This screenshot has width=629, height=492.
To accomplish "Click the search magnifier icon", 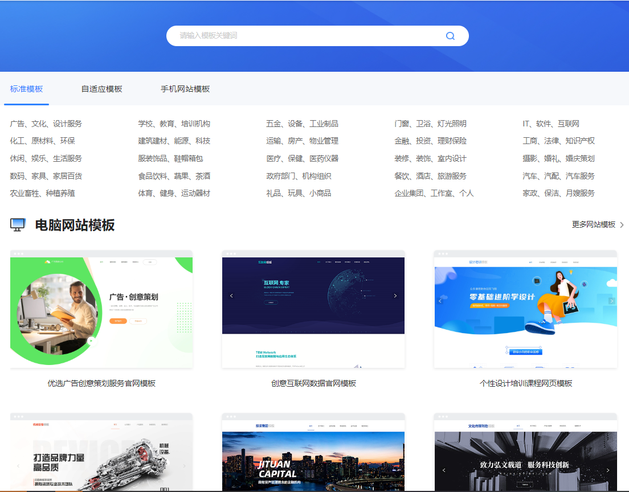I will point(450,36).
